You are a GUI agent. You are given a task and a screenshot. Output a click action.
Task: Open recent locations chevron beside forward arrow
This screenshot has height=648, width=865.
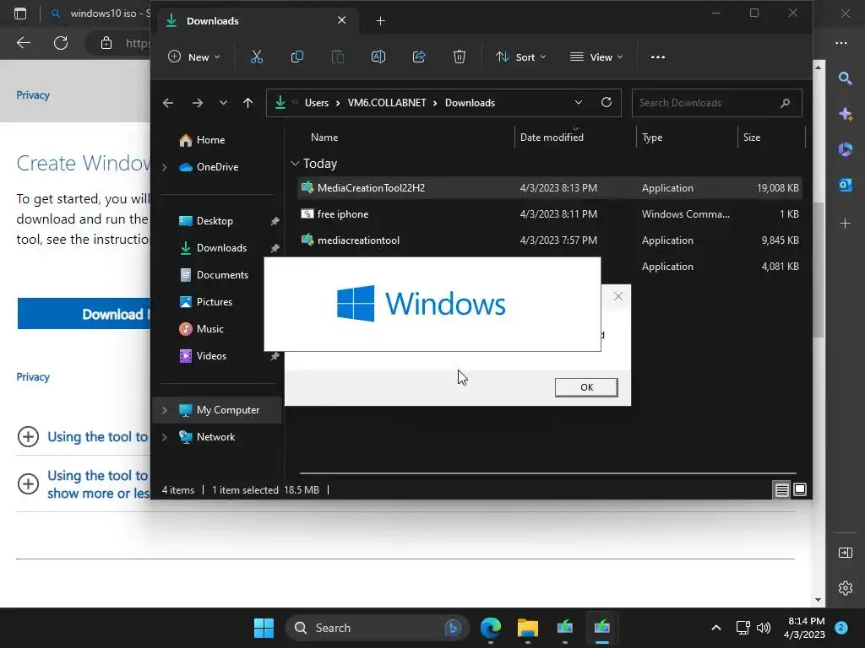(x=223, y=102)
